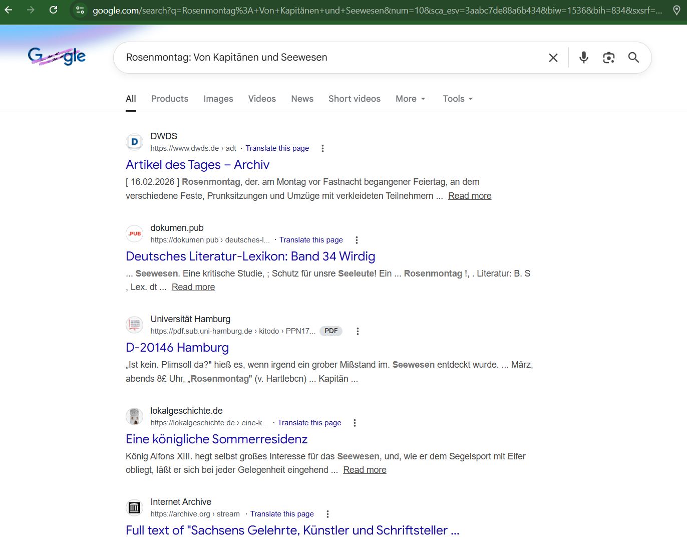Image resolution: width=687 pixels, height=538 pixels.
Task: Clear the search query text
Action: [553, 58]
